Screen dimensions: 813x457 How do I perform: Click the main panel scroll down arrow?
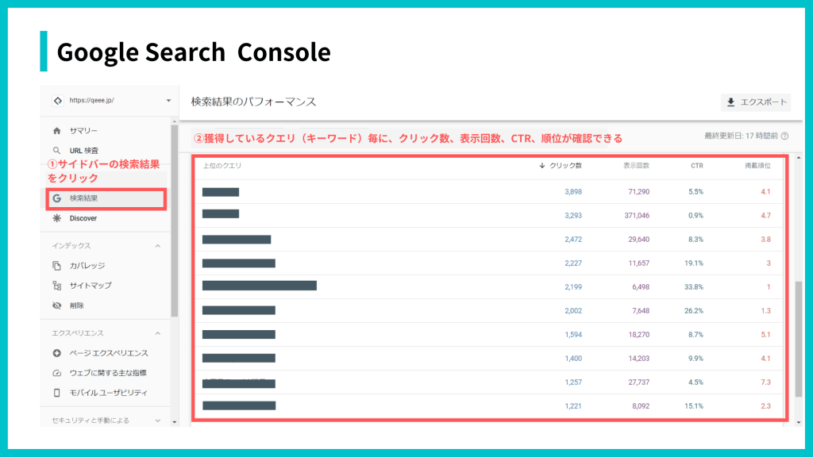(799, 422)
